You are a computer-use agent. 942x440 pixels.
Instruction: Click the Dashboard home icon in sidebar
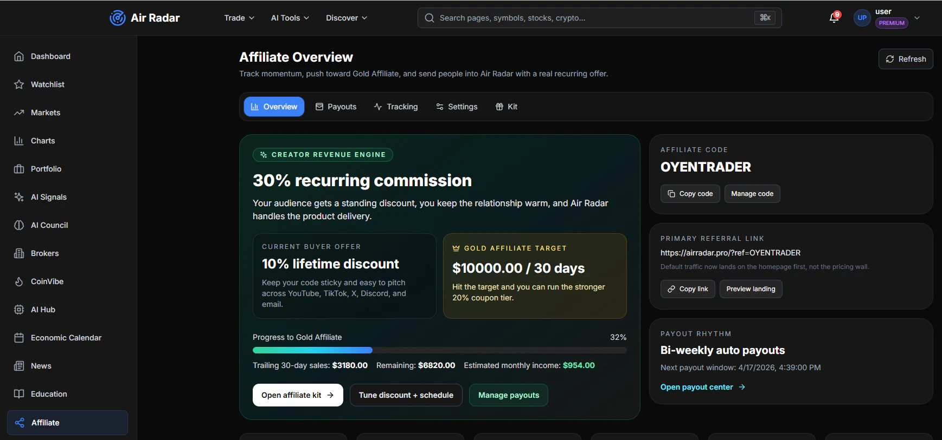tap(19, 56)
